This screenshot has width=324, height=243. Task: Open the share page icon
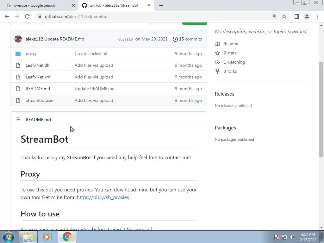coord(274,16)
